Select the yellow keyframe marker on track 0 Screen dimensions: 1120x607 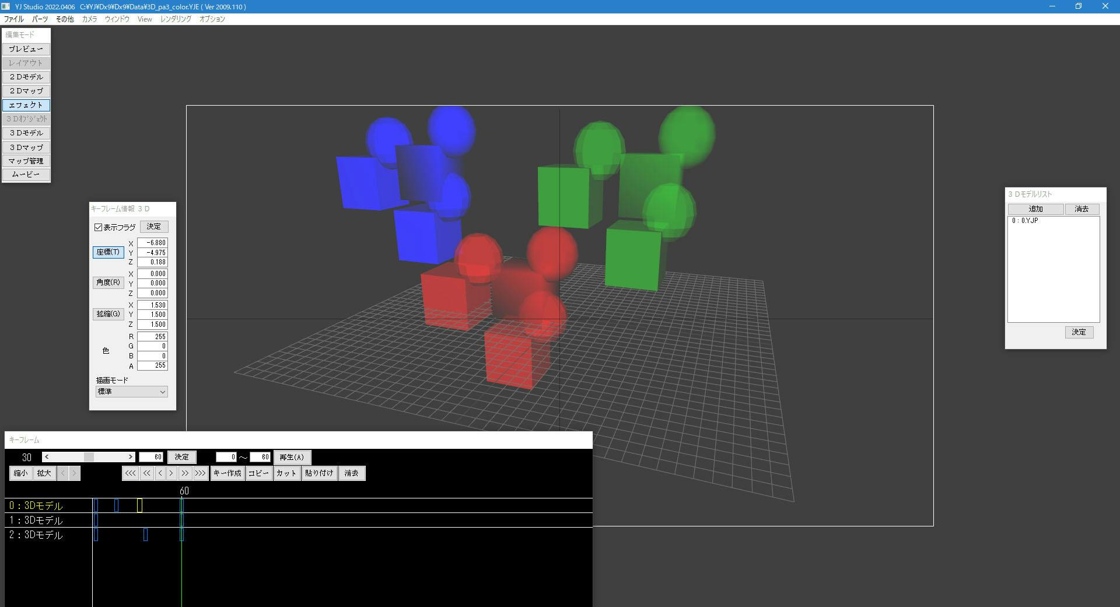tap(139, 505)
